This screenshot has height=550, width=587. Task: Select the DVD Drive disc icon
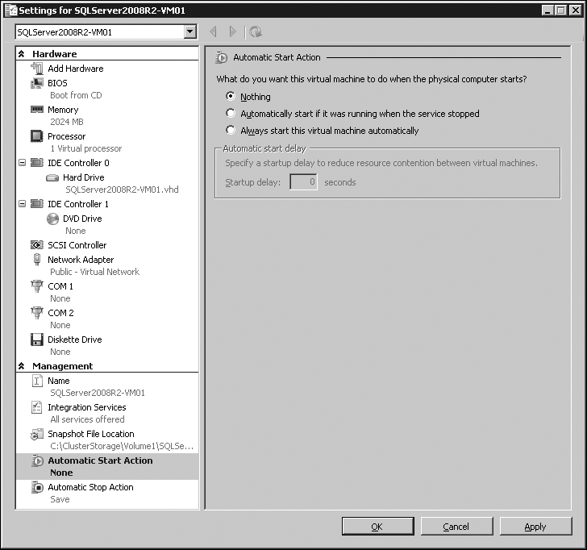coord(52,219)
